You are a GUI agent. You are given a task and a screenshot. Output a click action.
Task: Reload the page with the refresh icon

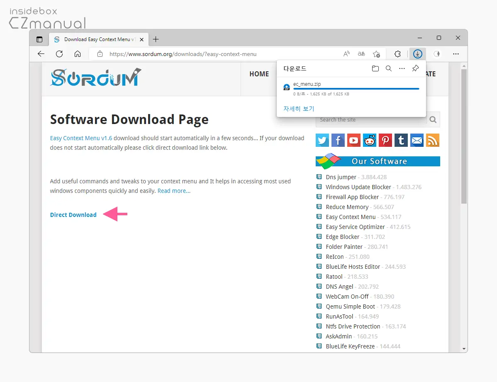coord(59,54)
